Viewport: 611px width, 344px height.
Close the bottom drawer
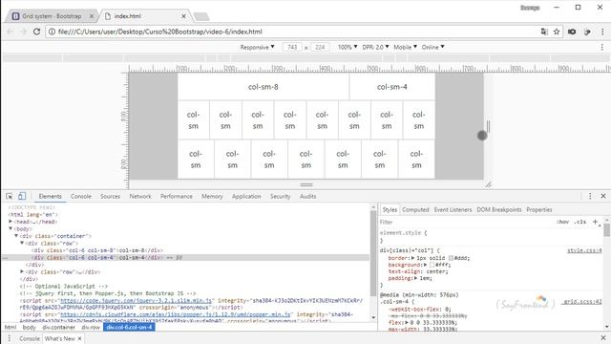(x=603, y=337)
